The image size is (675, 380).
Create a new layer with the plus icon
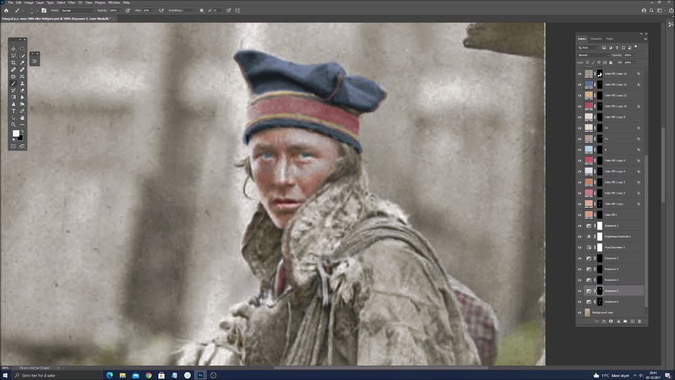[632, 321]
